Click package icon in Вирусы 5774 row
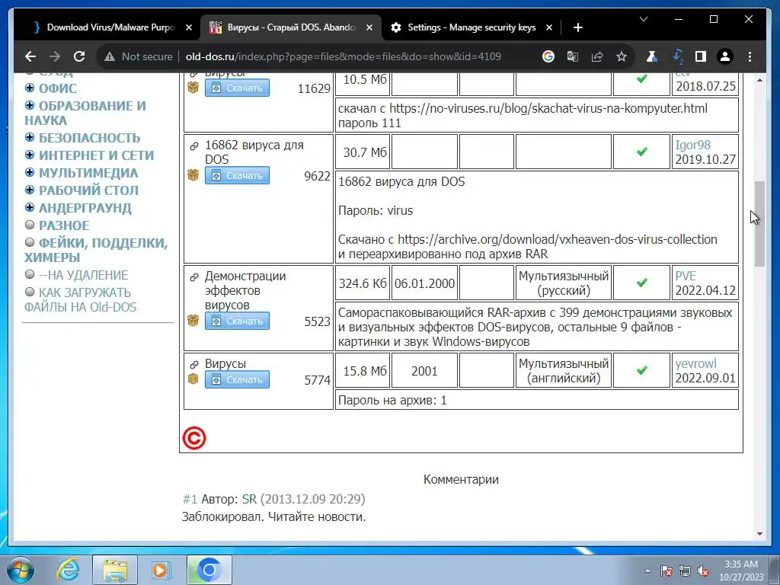 coord(193,379)
